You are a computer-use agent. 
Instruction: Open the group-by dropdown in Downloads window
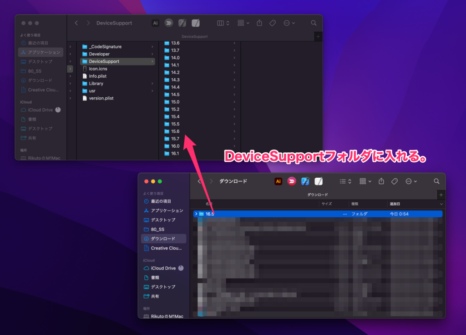click(x=365, y=181)
